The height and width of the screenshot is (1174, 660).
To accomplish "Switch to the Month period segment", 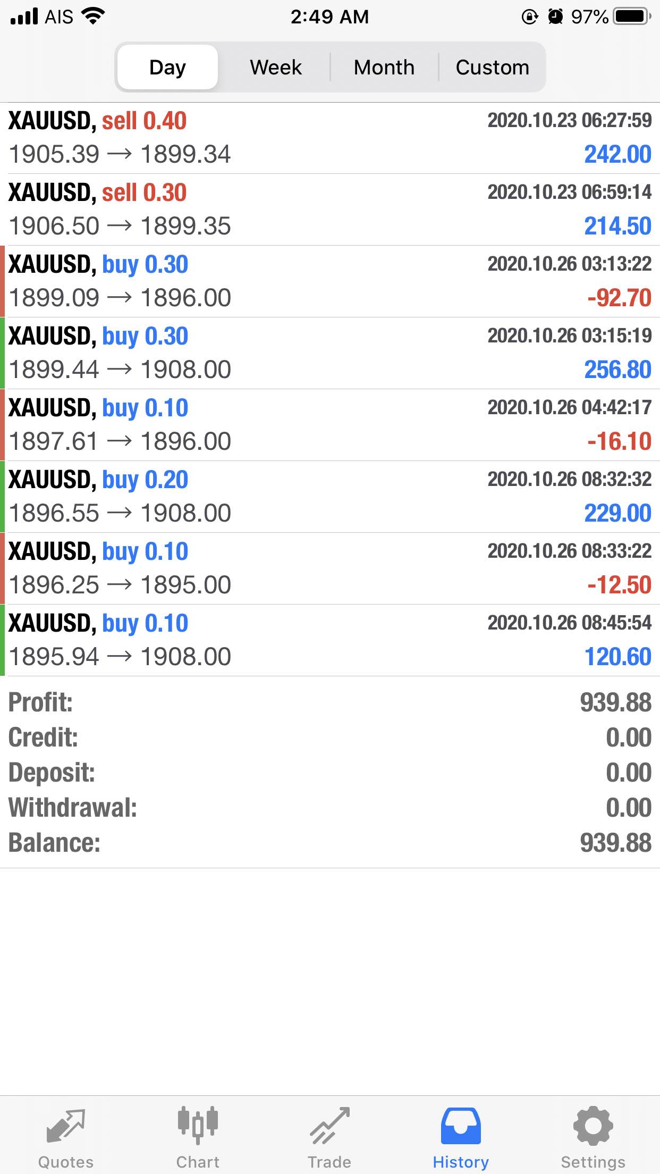I will tap(384, 68).
